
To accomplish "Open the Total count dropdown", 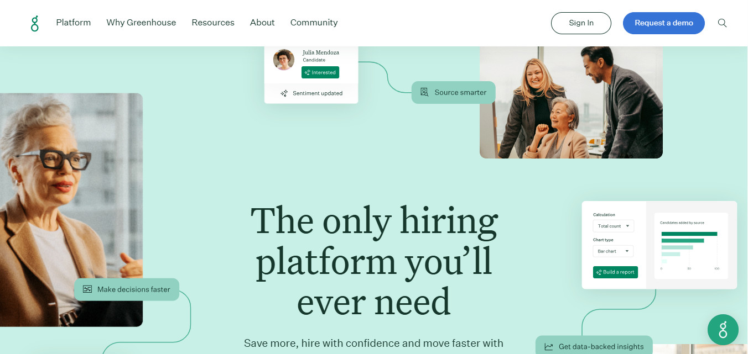I will click(614, 226).
